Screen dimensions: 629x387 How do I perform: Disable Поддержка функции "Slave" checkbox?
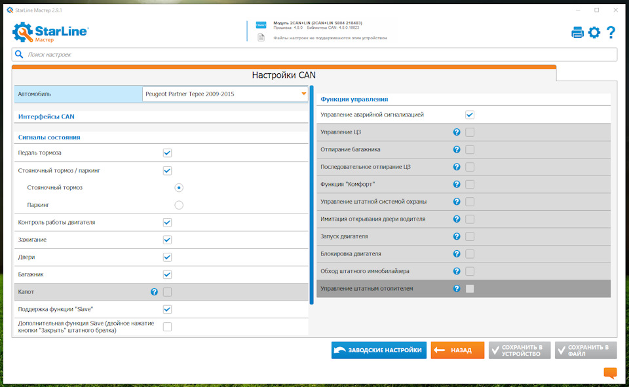[167, 309]
